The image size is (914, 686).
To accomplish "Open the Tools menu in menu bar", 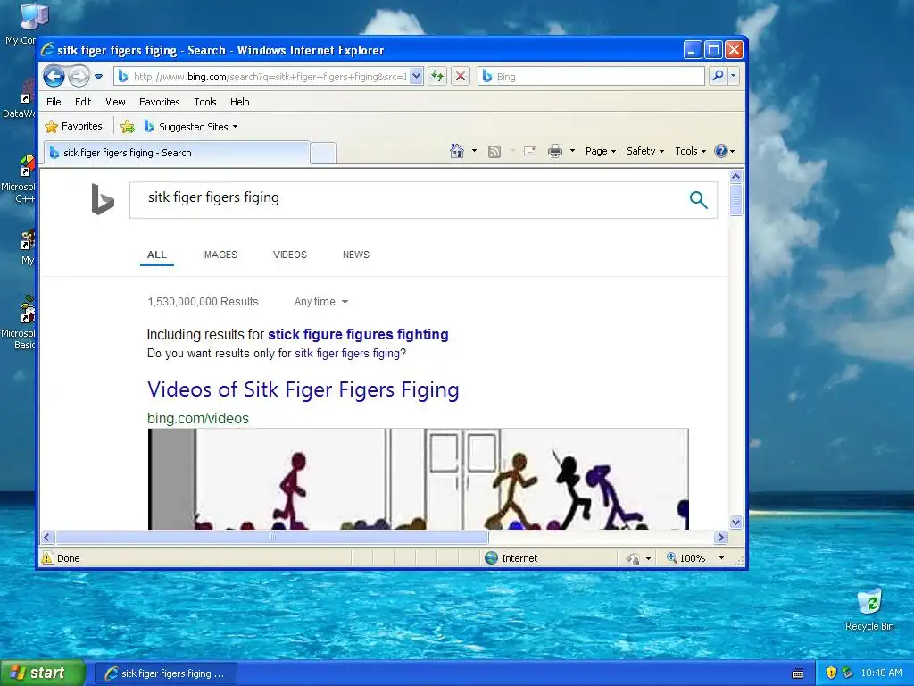I will 204,102.
